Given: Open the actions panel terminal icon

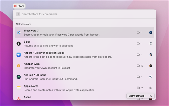Looking at the screenshot, I should pos(151,96).
